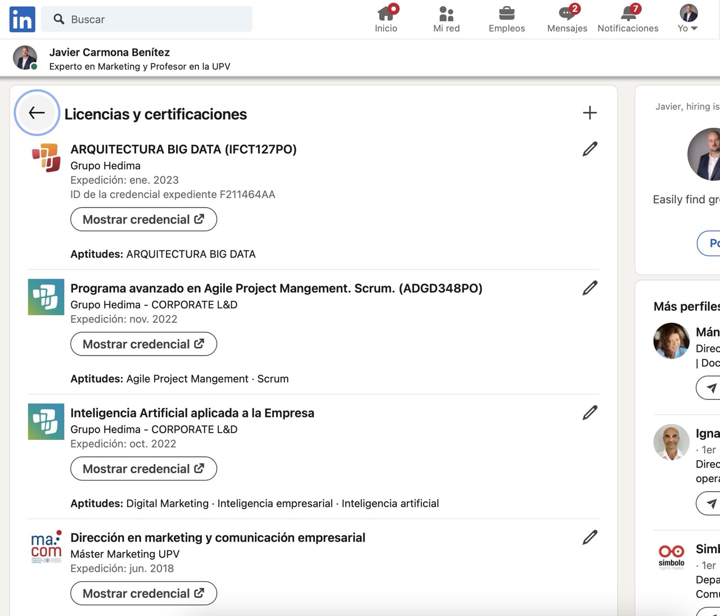Edit Dirección en marketing y comunicación entry
The width and height of the screenshot is (720, 616).
pos(590,538)
